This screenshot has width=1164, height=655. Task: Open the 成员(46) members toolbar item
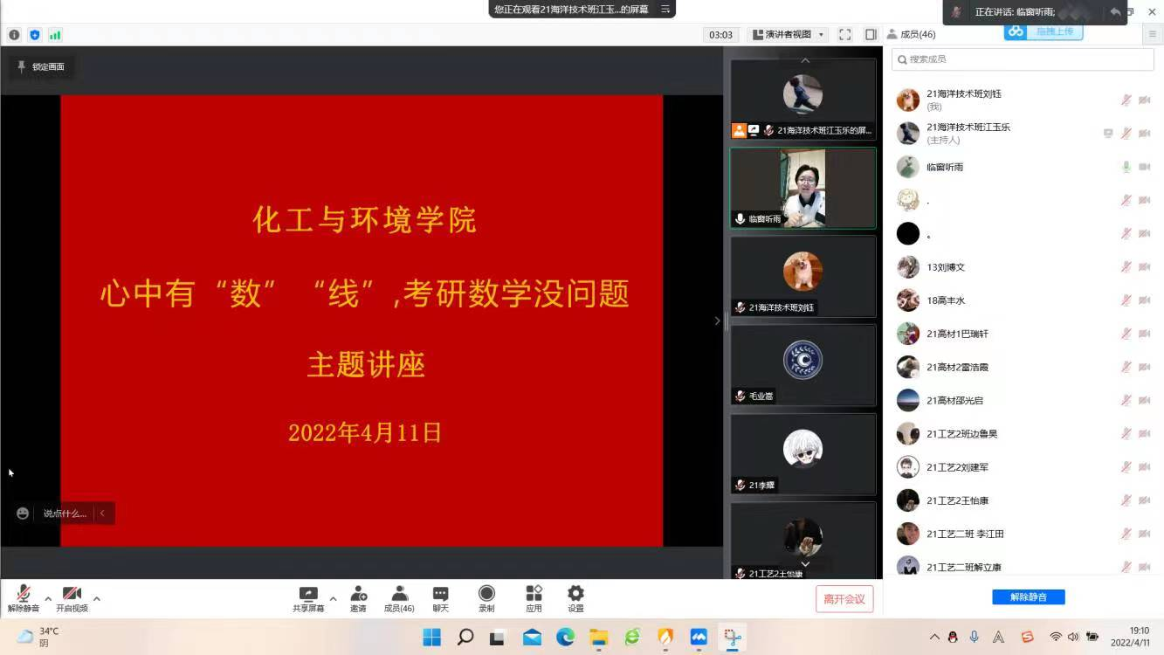[399, 598]
